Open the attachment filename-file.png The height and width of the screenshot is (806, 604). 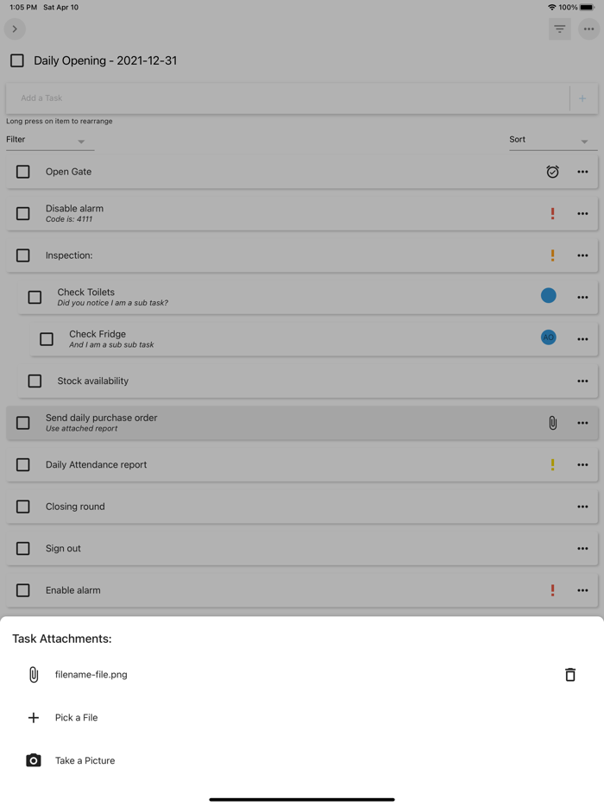90,674
